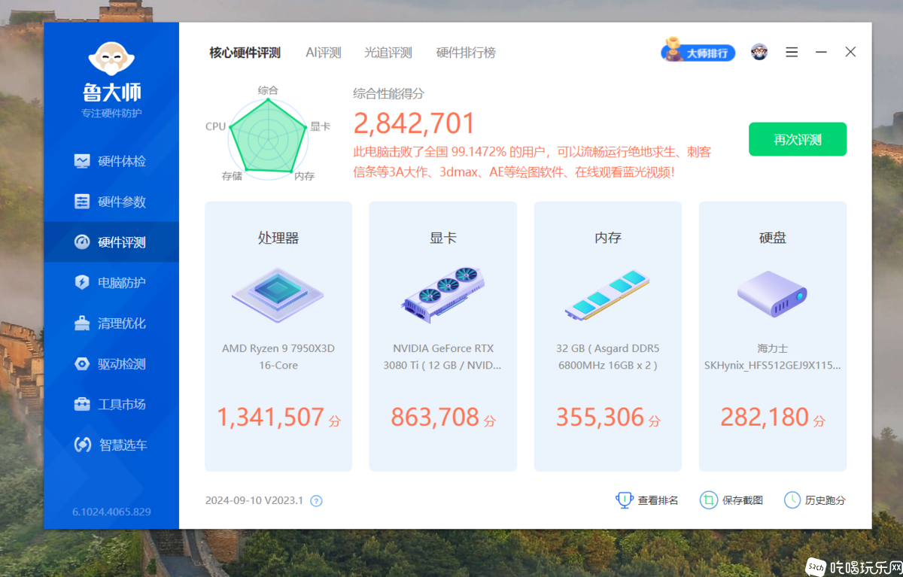Close the 鲁大师 window
Screen dimensions: 903x577
850,52
